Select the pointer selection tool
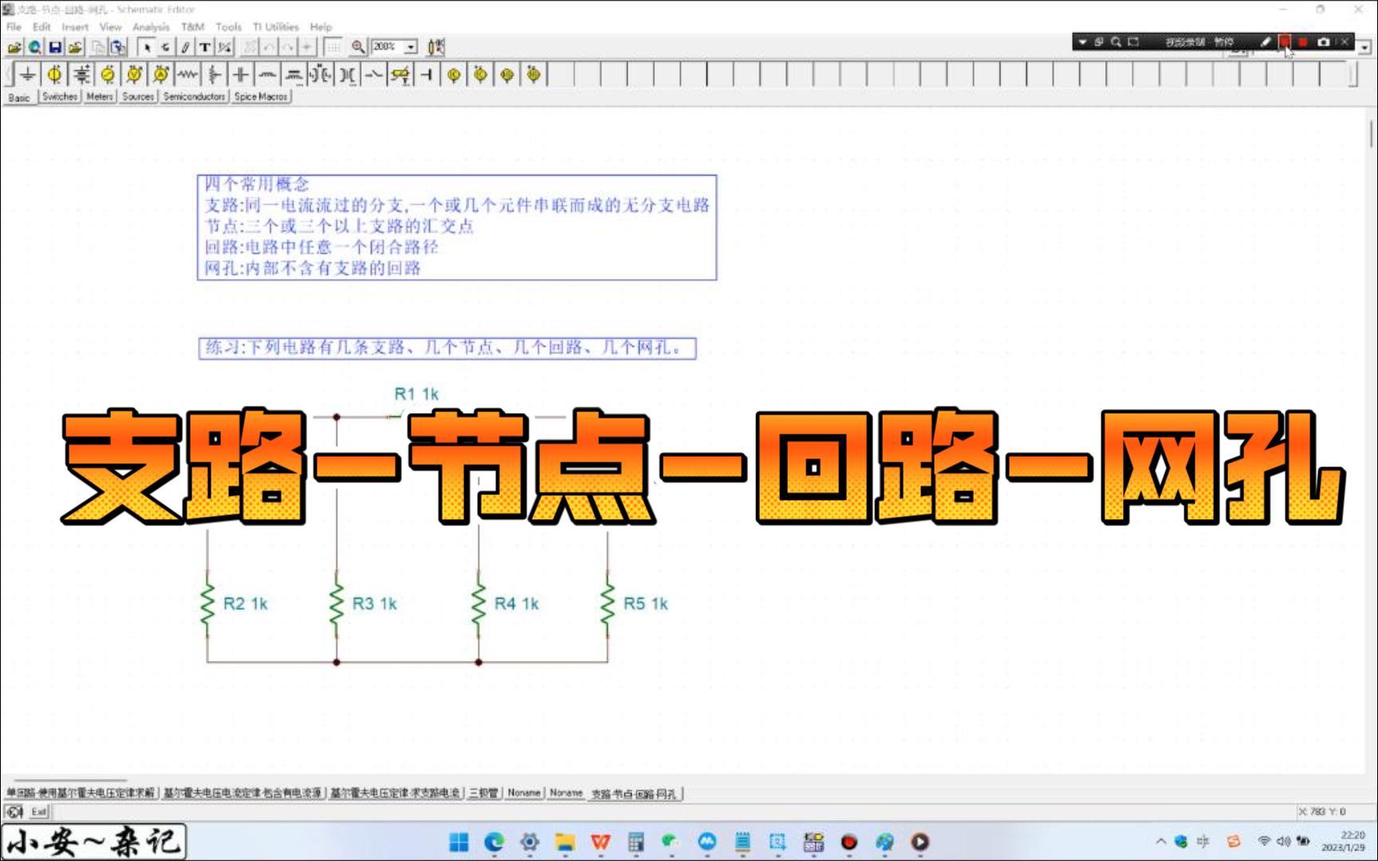 pyautogui.click(x=148, y=46)
